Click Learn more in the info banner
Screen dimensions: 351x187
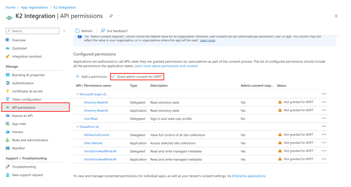tap(208, 41)
